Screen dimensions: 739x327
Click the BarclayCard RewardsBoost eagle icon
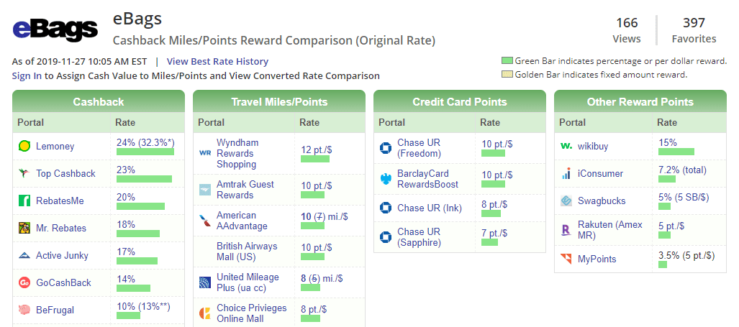pyautogui.click(x=386, y=179)
